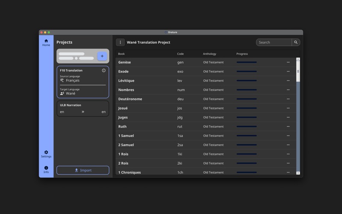Click the 'gen' code cell
The image size is (342, 214).
click(180, 62)
